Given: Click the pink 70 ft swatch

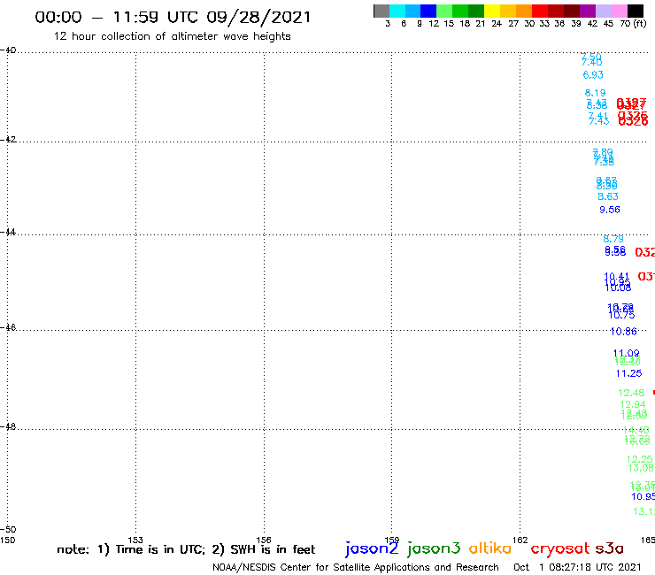Looking at the screenshot, I should pos(619,11).
